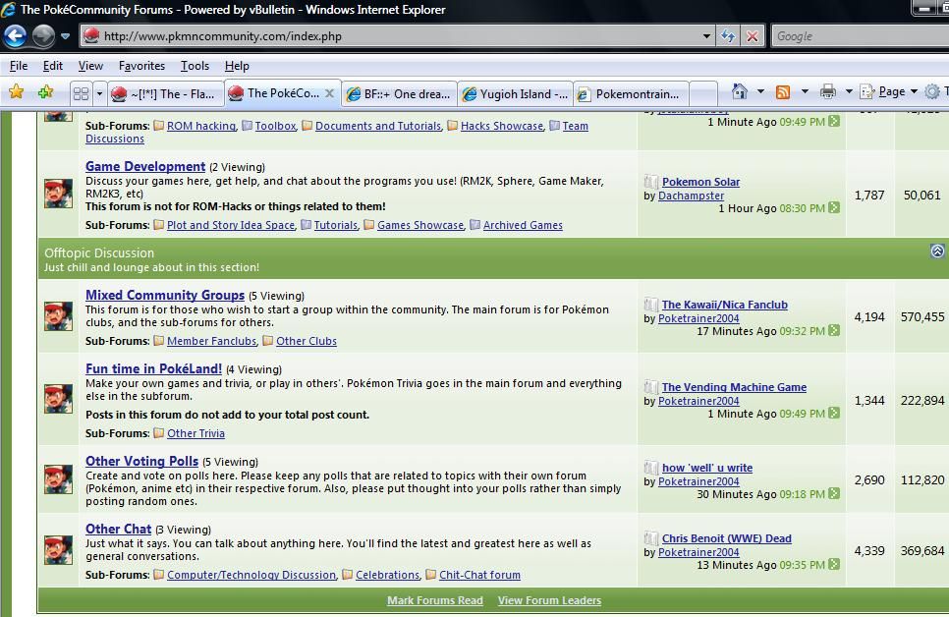Viewport: 949px width, 617px height.
Task: Open the Other Voting Polls forum
Action: click(x=141, y=462)
